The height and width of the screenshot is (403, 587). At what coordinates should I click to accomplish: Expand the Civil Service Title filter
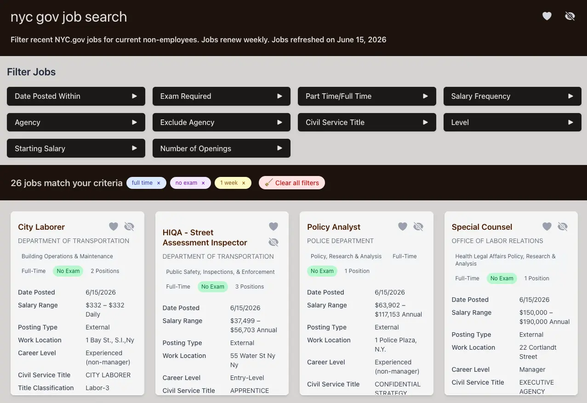(x=367, y=122)
